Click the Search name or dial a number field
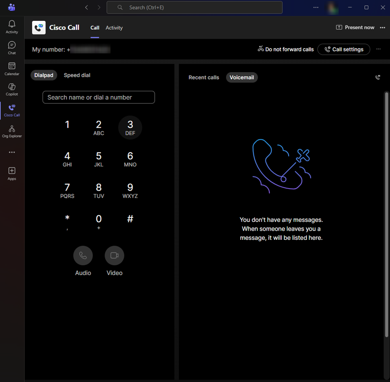 (99, 97)
